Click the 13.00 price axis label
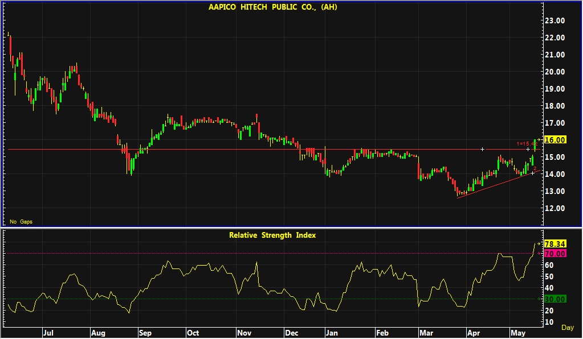 click(x=555, y=191)
